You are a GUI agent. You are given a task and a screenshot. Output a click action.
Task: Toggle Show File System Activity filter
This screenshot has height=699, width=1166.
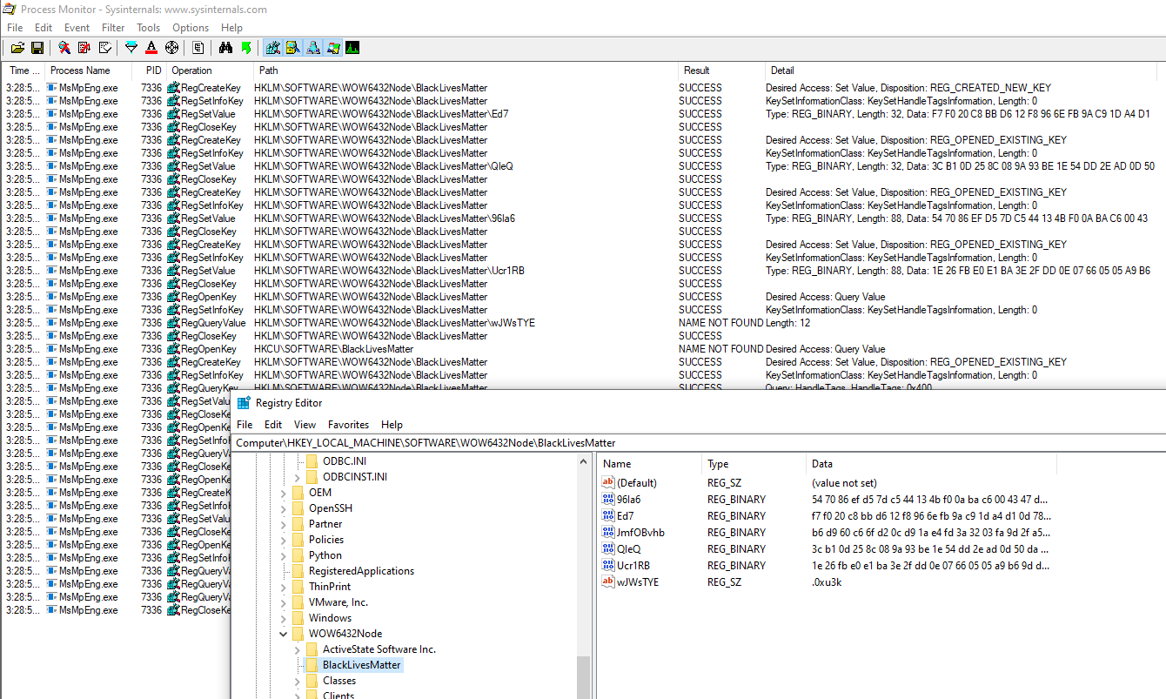click(x=293, y=48)
